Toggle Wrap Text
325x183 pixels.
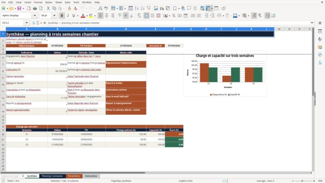pyautogui.click(x=139, y=16)
